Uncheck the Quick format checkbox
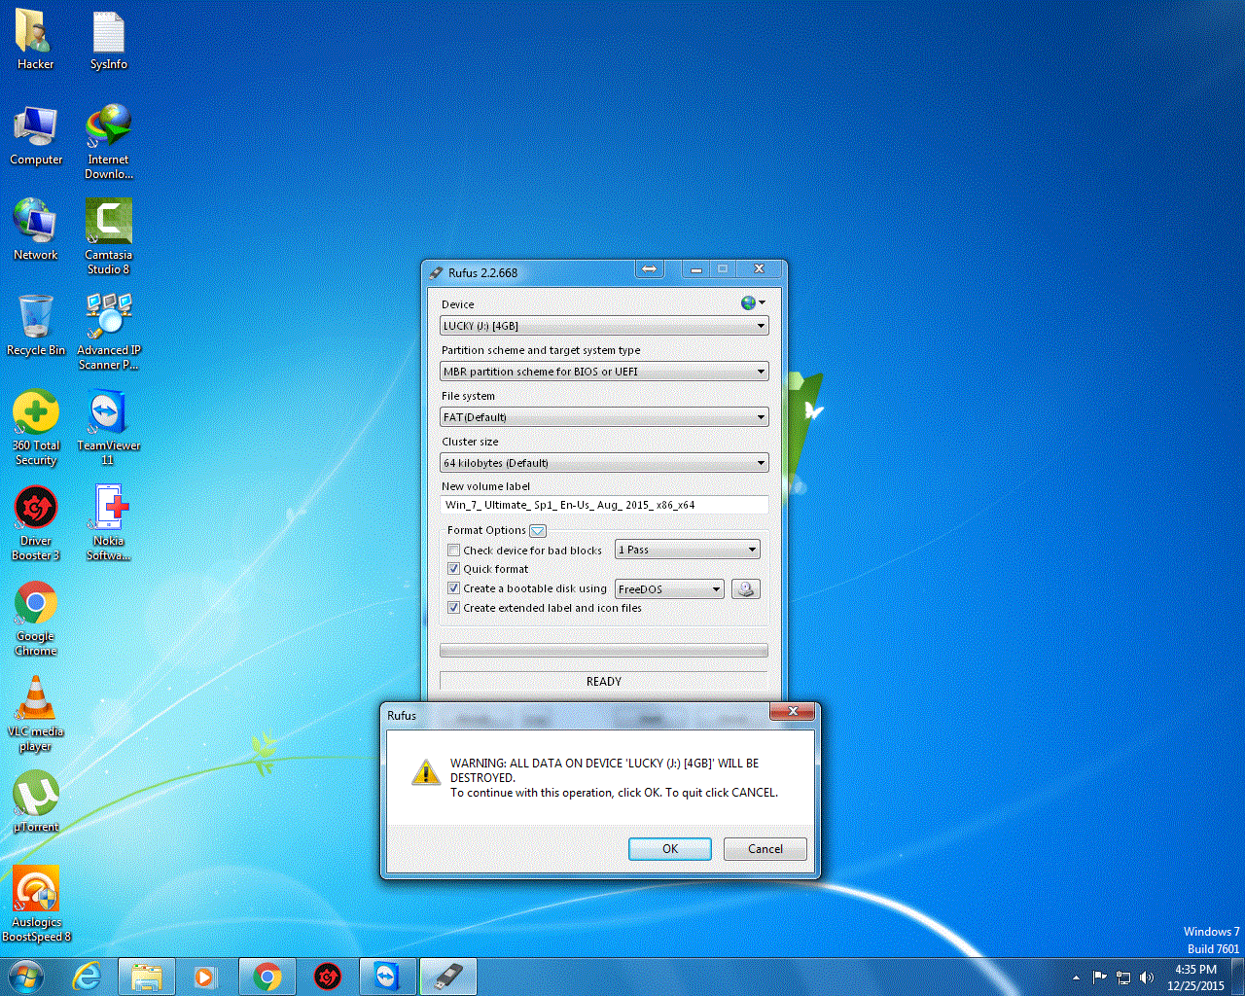 453,569
